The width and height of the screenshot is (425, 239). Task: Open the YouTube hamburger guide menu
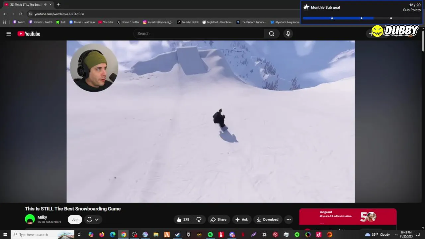click(9, 34)
